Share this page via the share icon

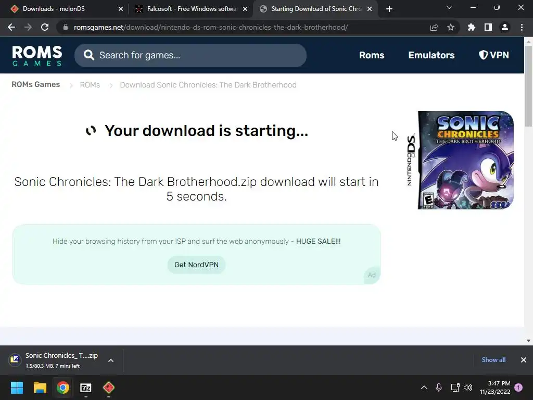[434, 27]
